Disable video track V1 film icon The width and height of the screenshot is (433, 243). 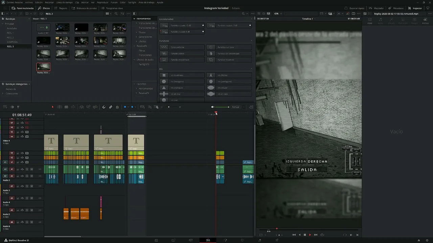tap(27, 162)
